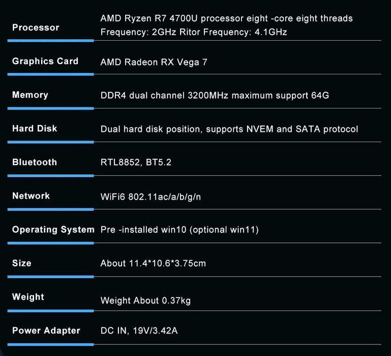Click the Power Adapter label

(x=46, y=331)
